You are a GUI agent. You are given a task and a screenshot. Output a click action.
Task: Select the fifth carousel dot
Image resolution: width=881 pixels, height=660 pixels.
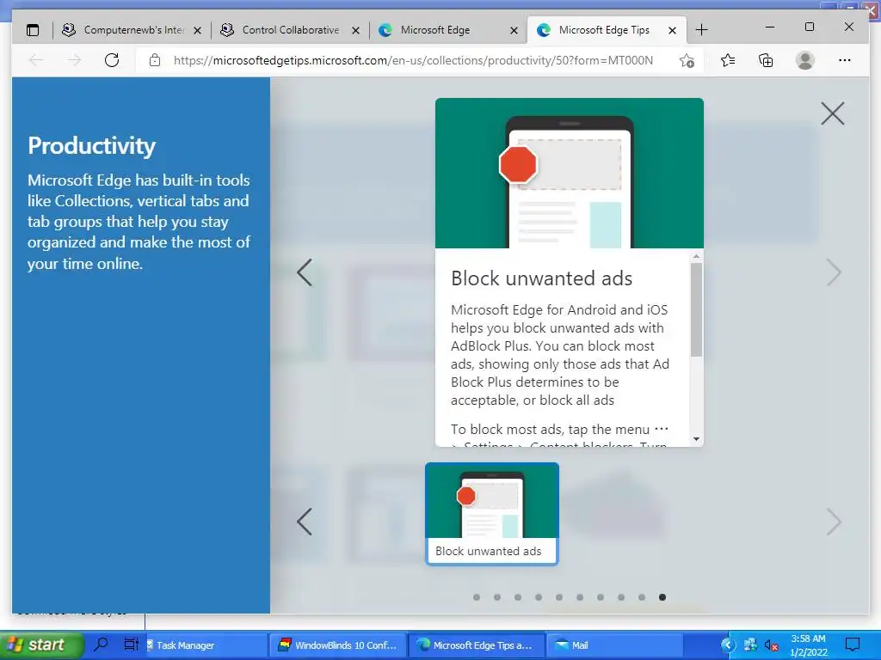pos(559,597)
